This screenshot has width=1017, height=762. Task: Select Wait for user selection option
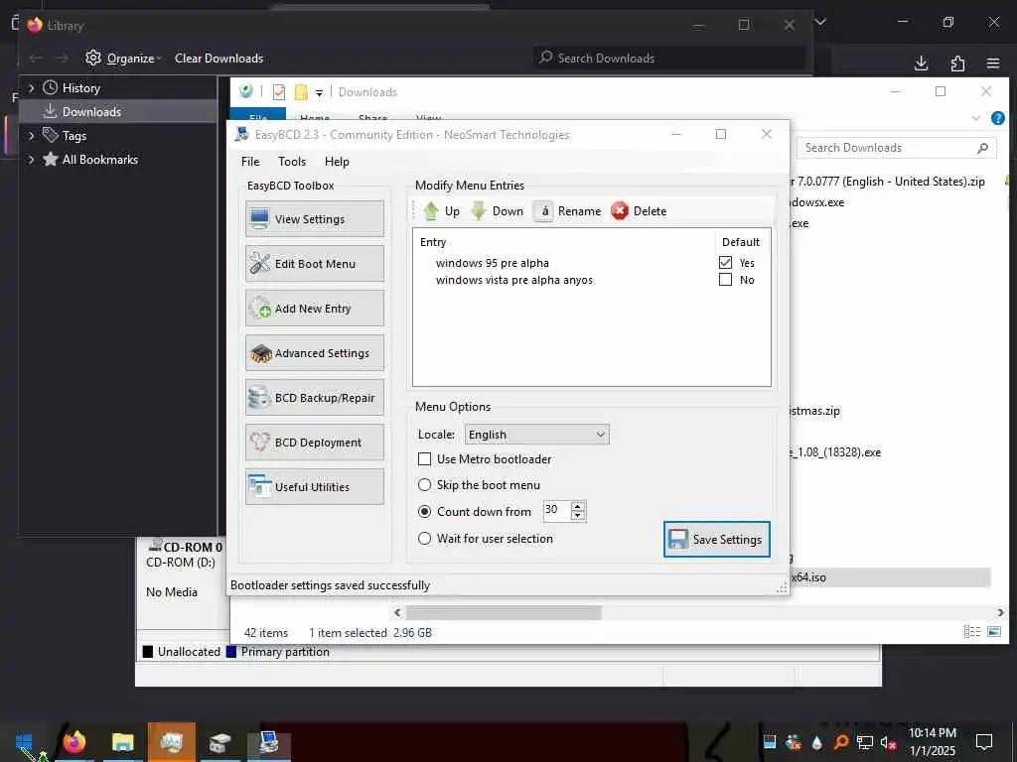[424, 539]
